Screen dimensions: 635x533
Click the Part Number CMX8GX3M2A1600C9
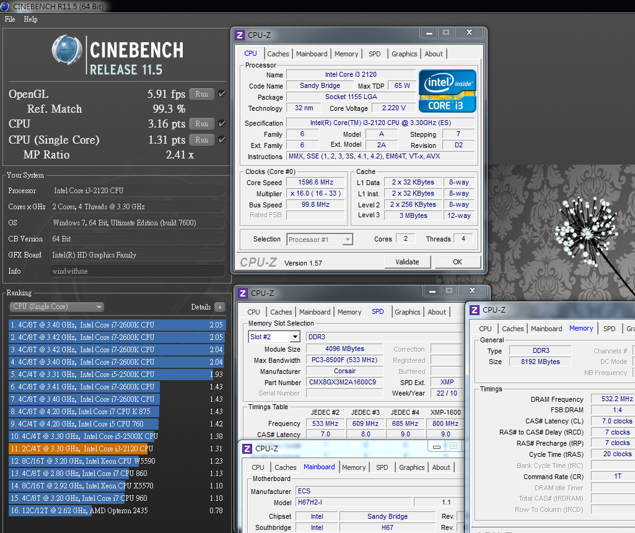(x=344, y=382)
